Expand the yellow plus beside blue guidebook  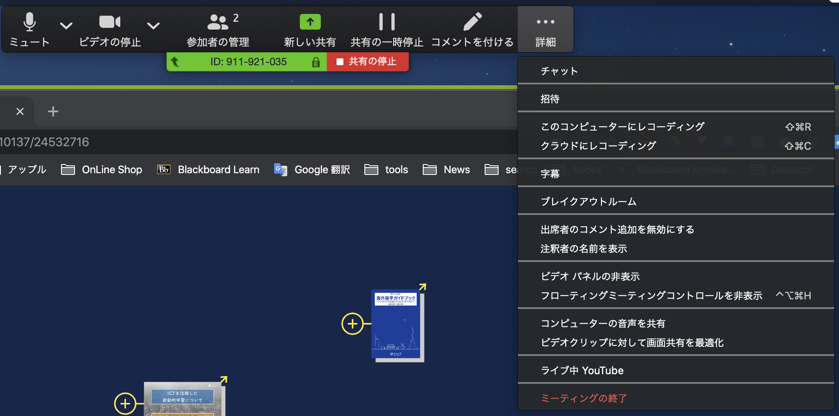(352, 324)
